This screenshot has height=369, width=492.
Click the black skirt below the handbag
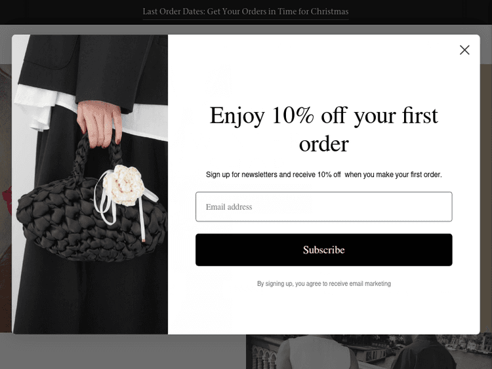click(91, 298)
